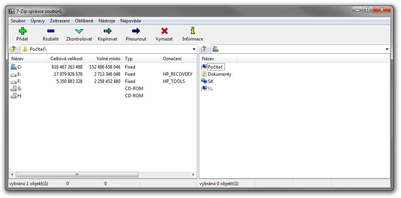The height and width of the screenshot is (198, 401).
Task: Sort by Označení column header
Action: (178, 59)
